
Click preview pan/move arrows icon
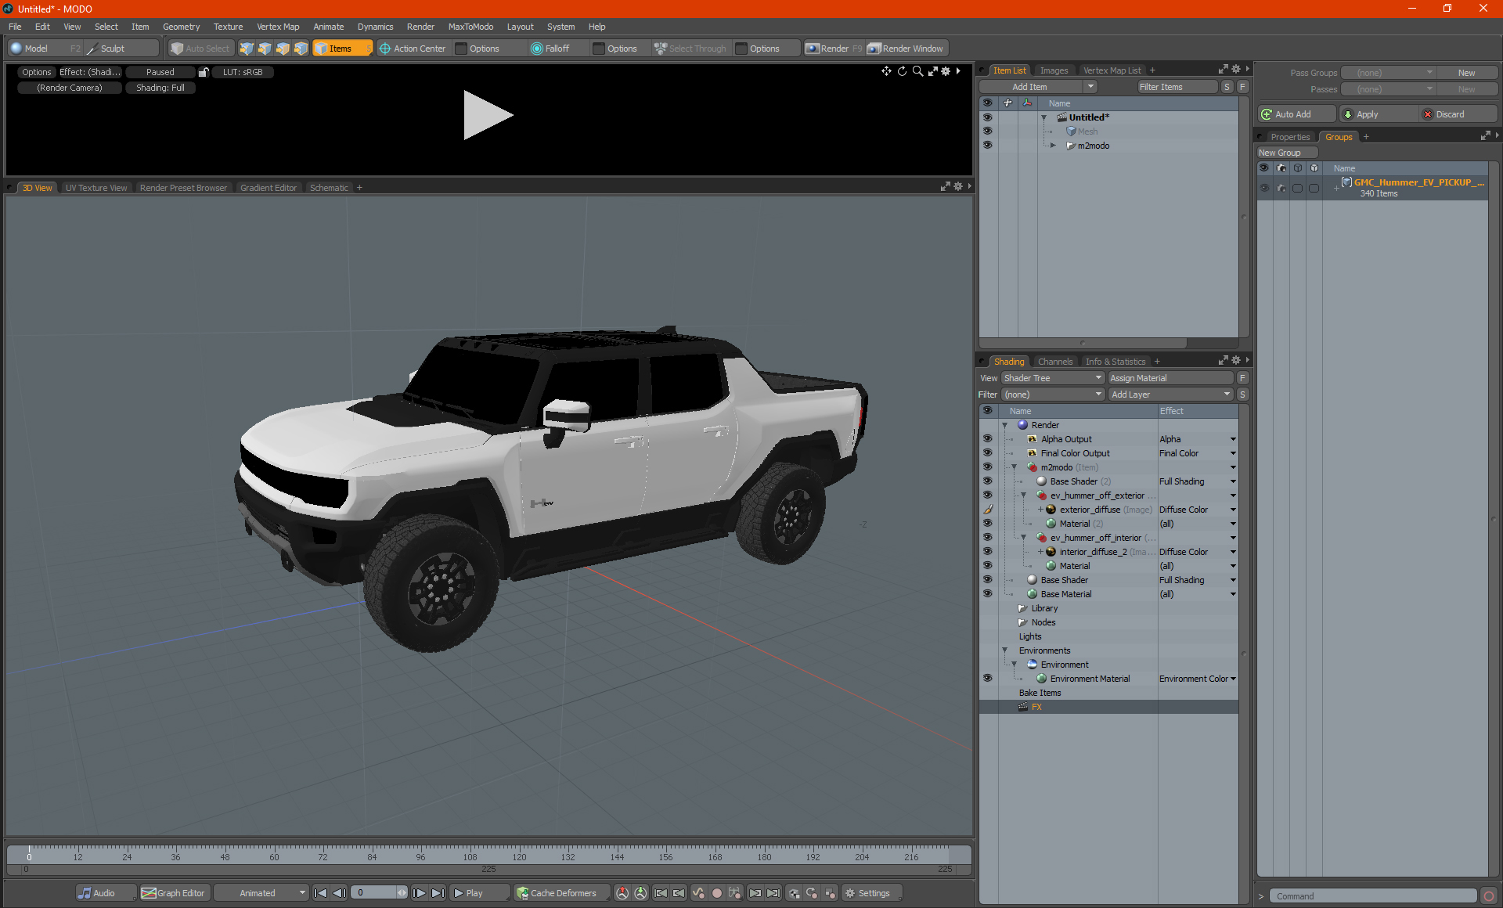[x=886, y=71]
